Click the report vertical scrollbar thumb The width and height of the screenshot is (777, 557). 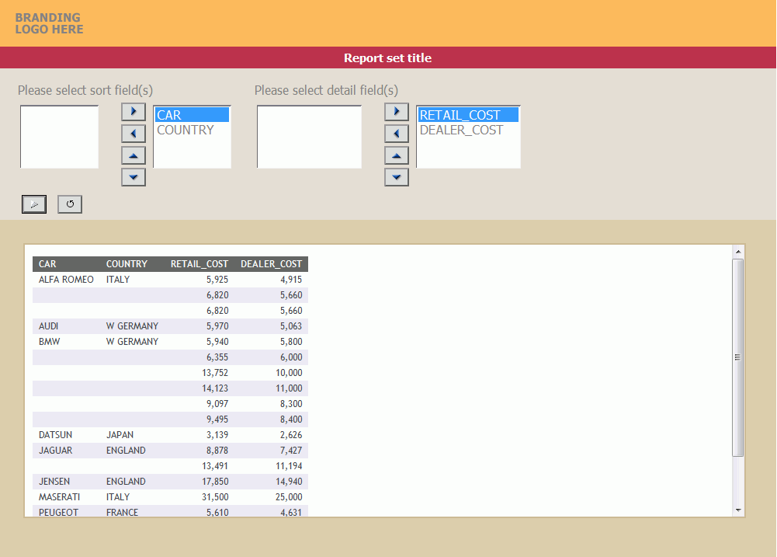click(x=738, y=357)
